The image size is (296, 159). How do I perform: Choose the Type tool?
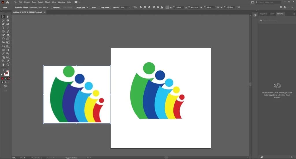pos(3,28)
